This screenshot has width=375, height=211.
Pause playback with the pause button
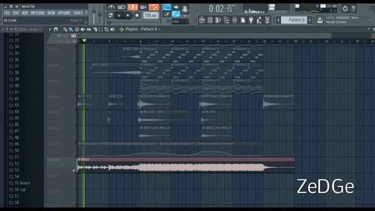click(119, 16)
